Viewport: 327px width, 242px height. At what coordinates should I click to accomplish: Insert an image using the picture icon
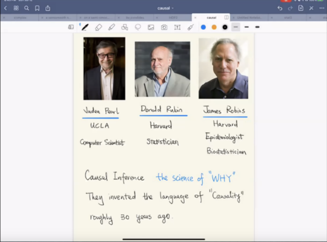tap(151, 27)
